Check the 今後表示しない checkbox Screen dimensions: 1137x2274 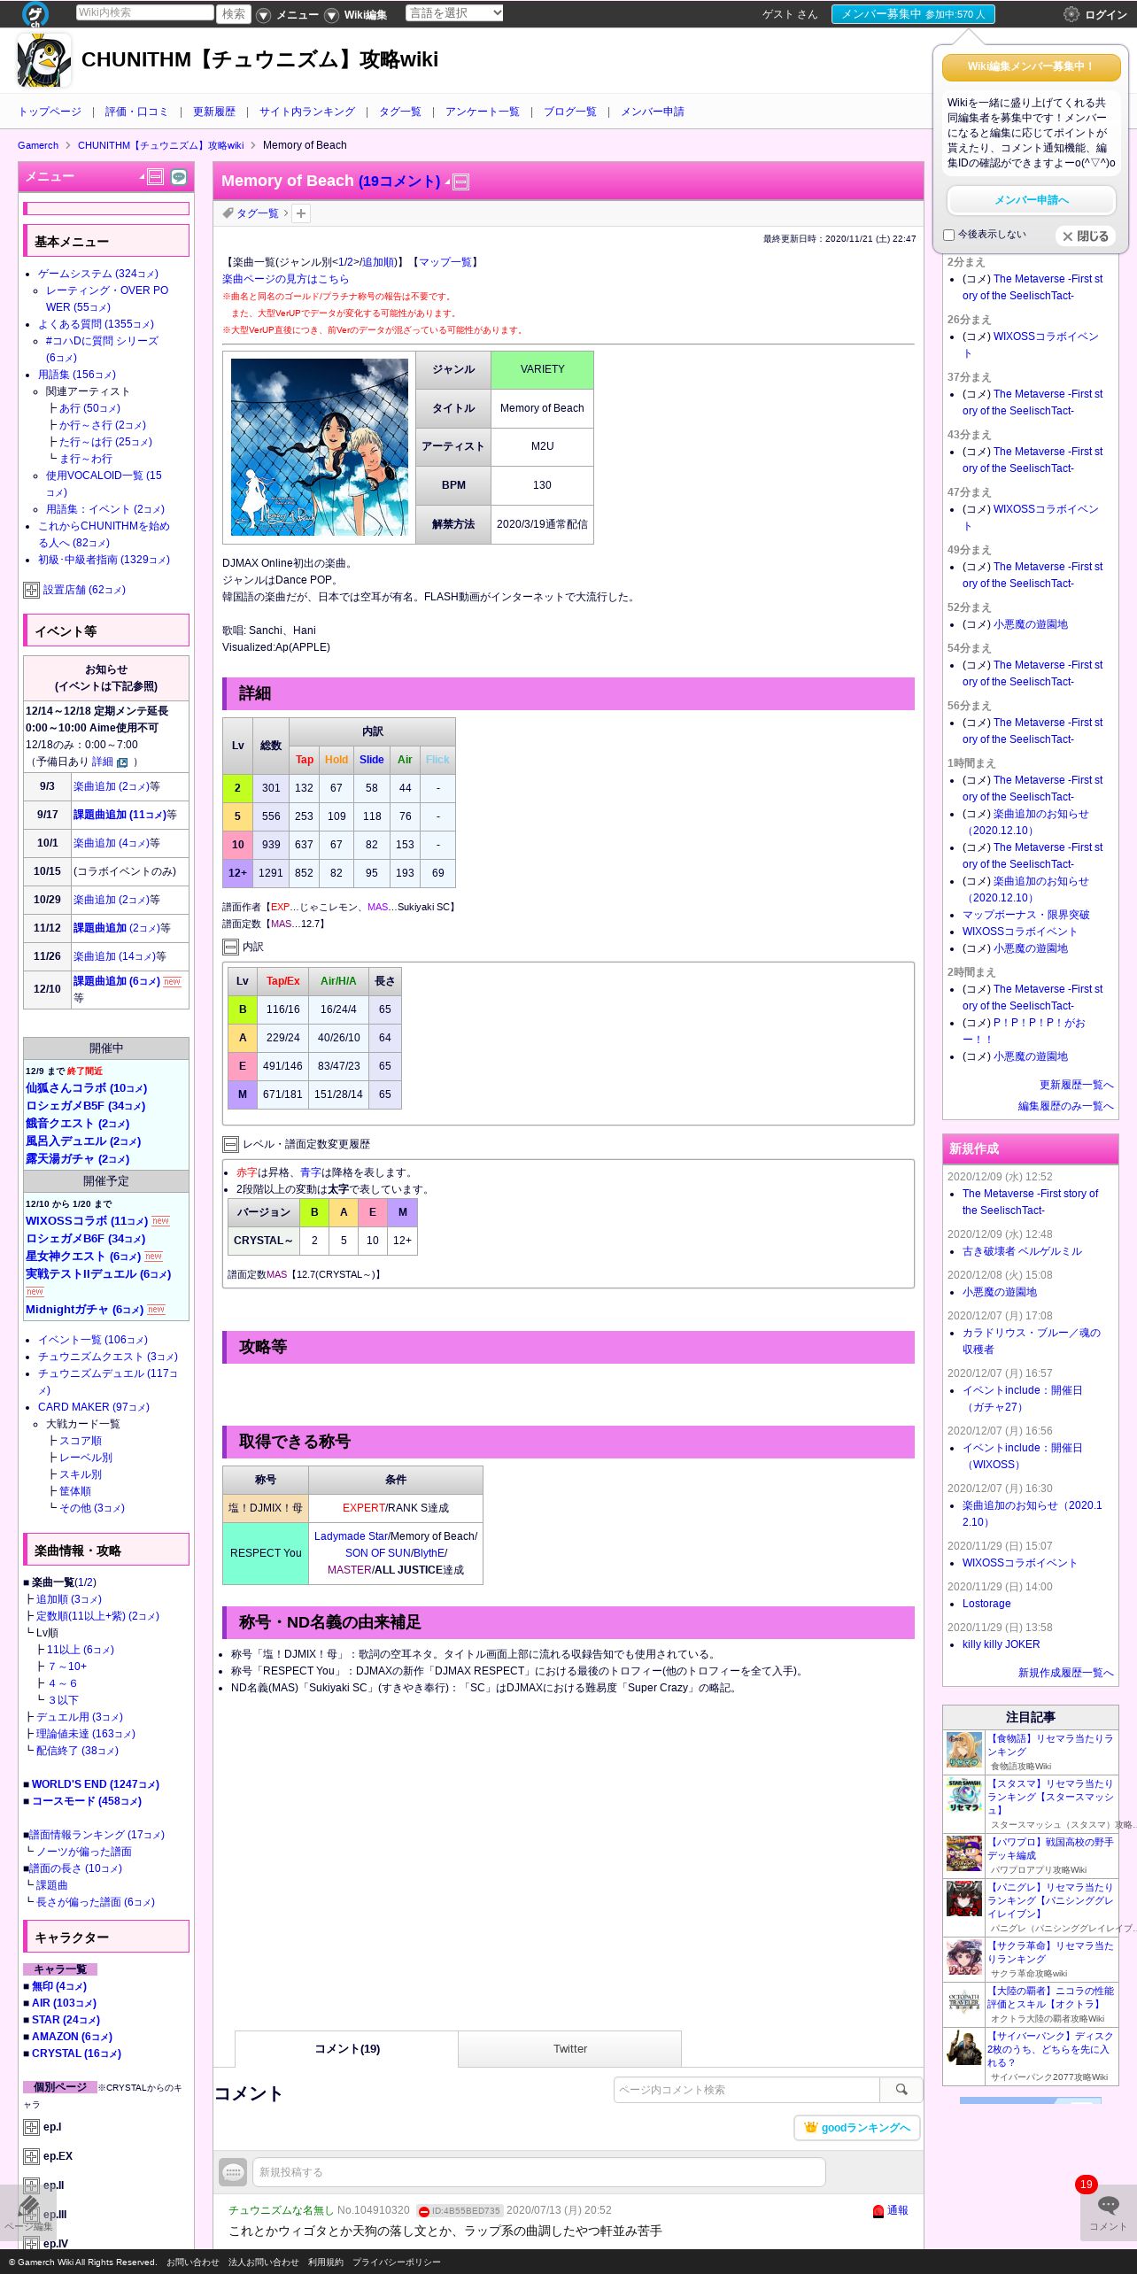[x=949, y=235]
